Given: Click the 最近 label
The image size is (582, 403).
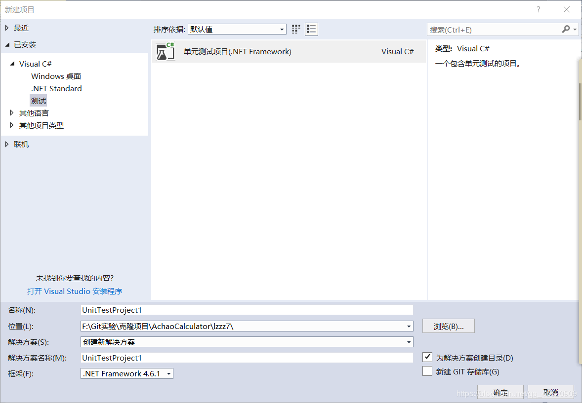Looking at the screenshot, I should [21, 28].
